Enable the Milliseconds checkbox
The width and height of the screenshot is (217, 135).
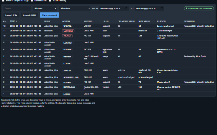(32, 1)
